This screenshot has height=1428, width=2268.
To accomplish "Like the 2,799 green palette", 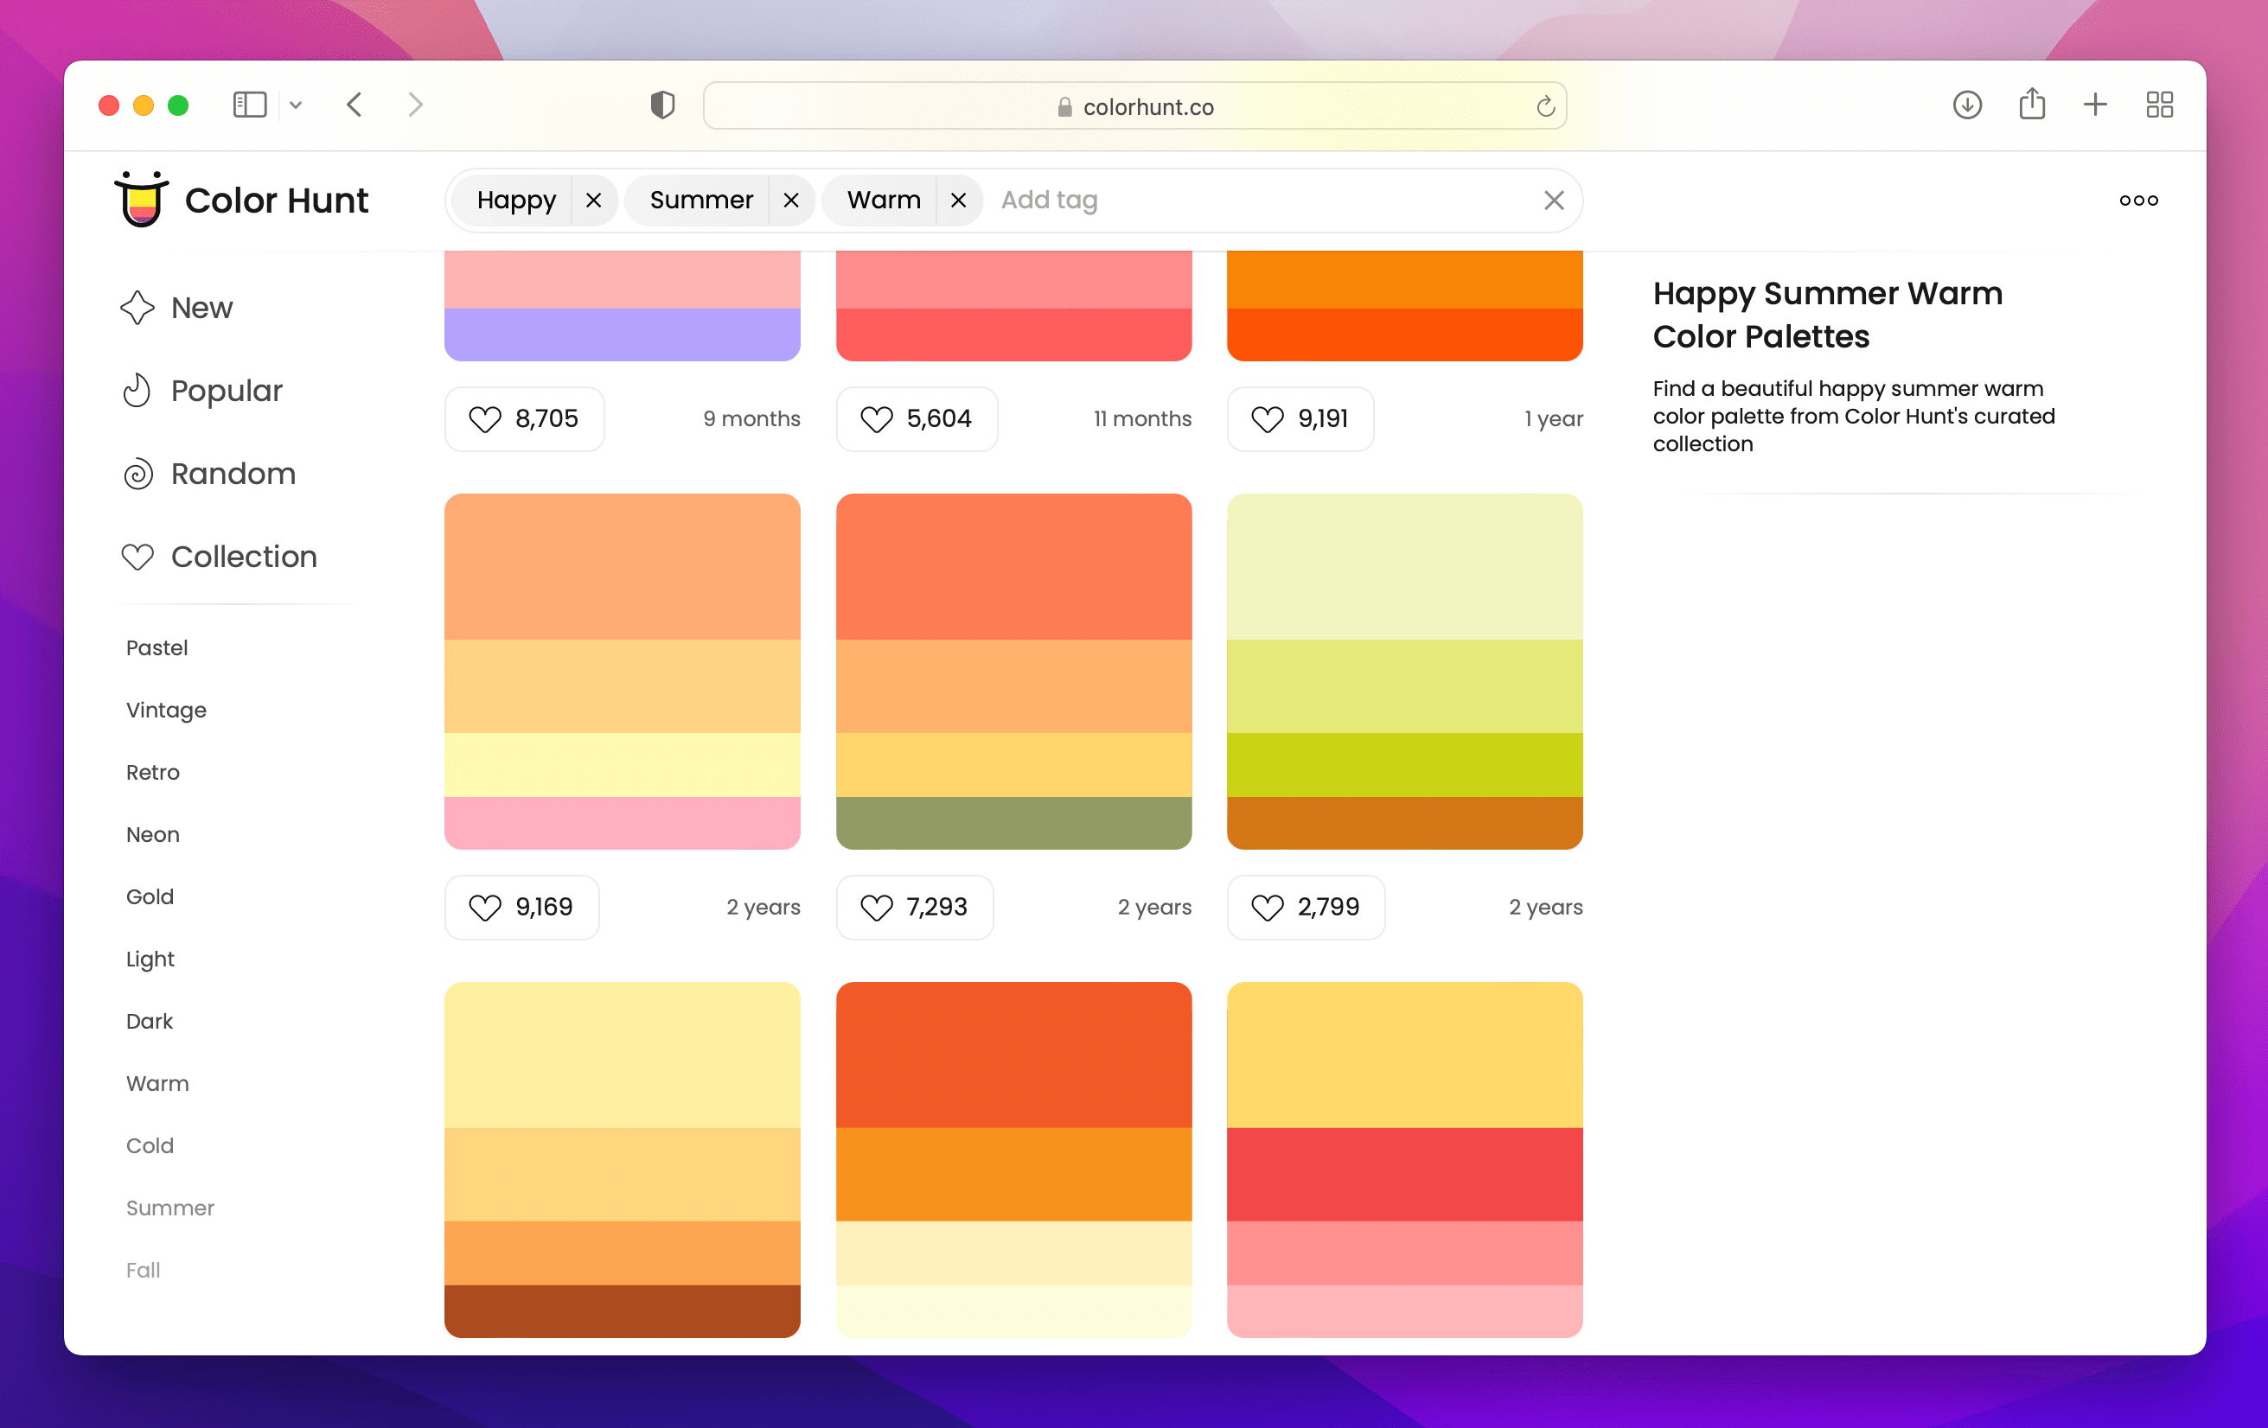I will (1267, 907).
